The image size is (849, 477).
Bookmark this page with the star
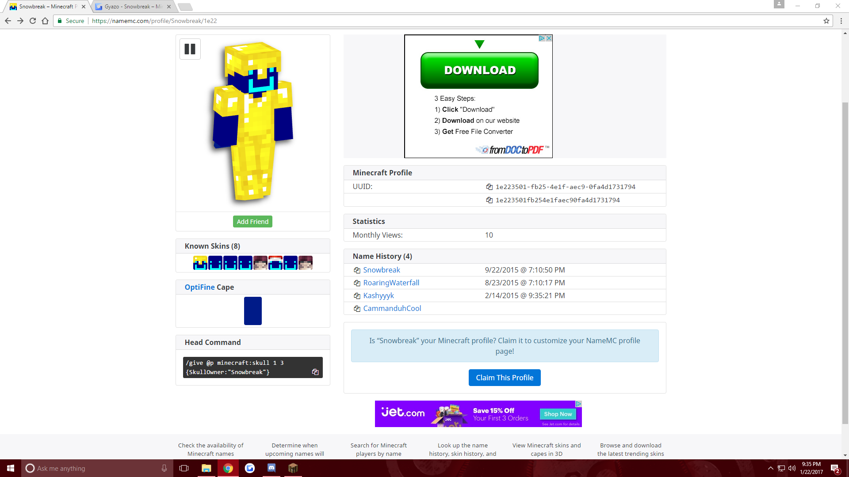pyautogui.click(x=826, y=21)
